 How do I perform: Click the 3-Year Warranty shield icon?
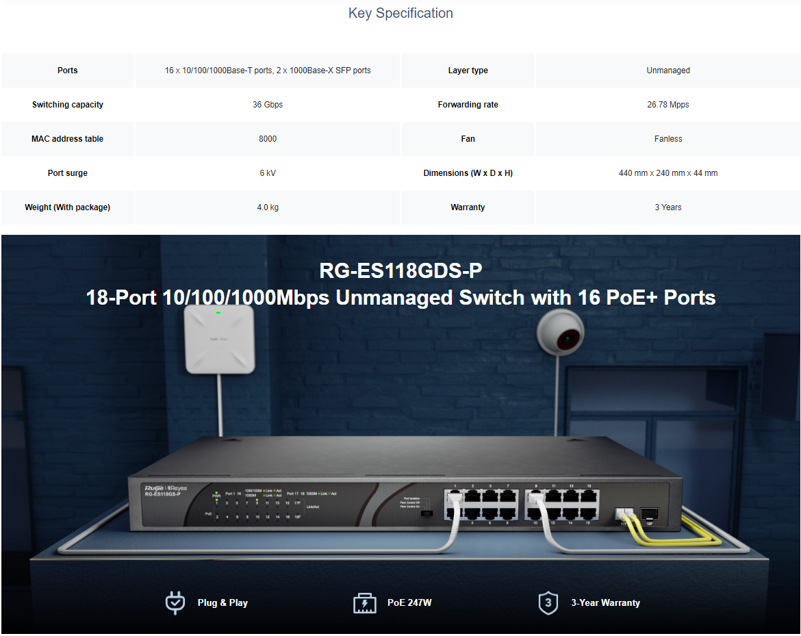click(548, 603)
